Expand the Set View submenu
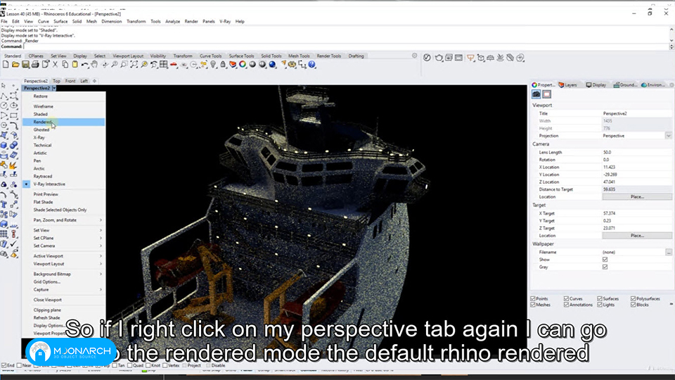Viewport: 675px width, 380px height. 64,231
